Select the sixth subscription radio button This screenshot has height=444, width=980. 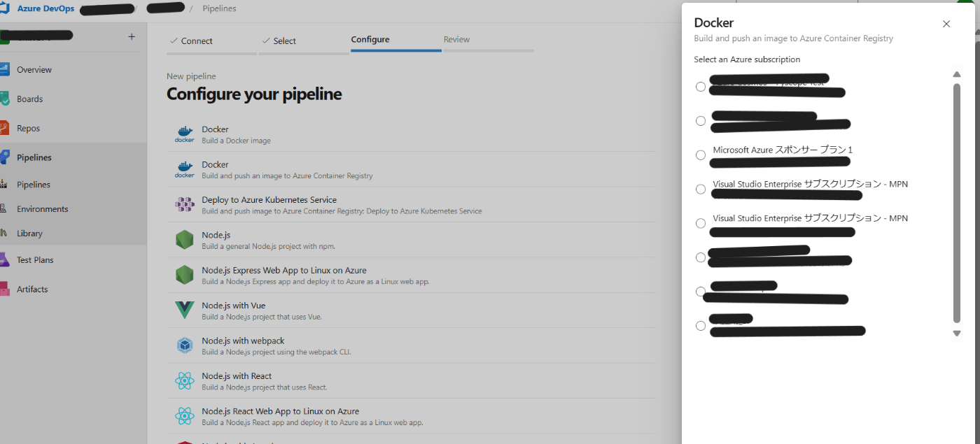(701, 257)
